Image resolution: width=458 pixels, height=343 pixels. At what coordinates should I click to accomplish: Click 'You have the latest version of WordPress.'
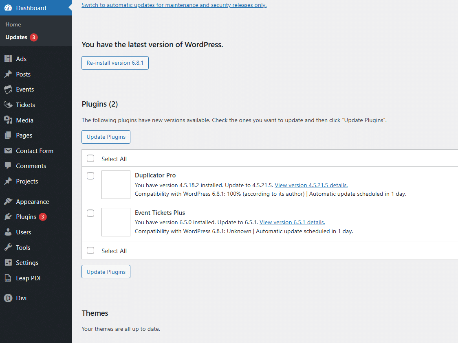tap(152, 45)
